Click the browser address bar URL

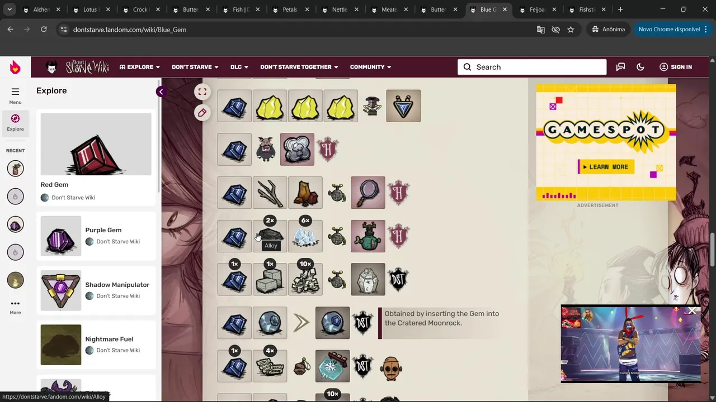[129, 30]
